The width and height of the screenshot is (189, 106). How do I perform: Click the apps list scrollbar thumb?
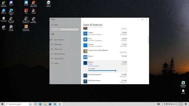[x=149, y=40]
